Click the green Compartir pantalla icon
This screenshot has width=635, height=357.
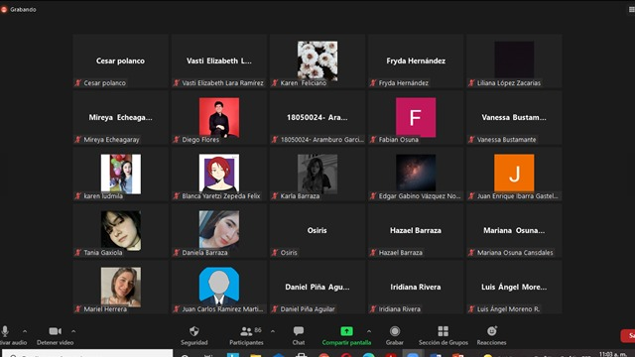pyautogui.click(x=346, y=331)
